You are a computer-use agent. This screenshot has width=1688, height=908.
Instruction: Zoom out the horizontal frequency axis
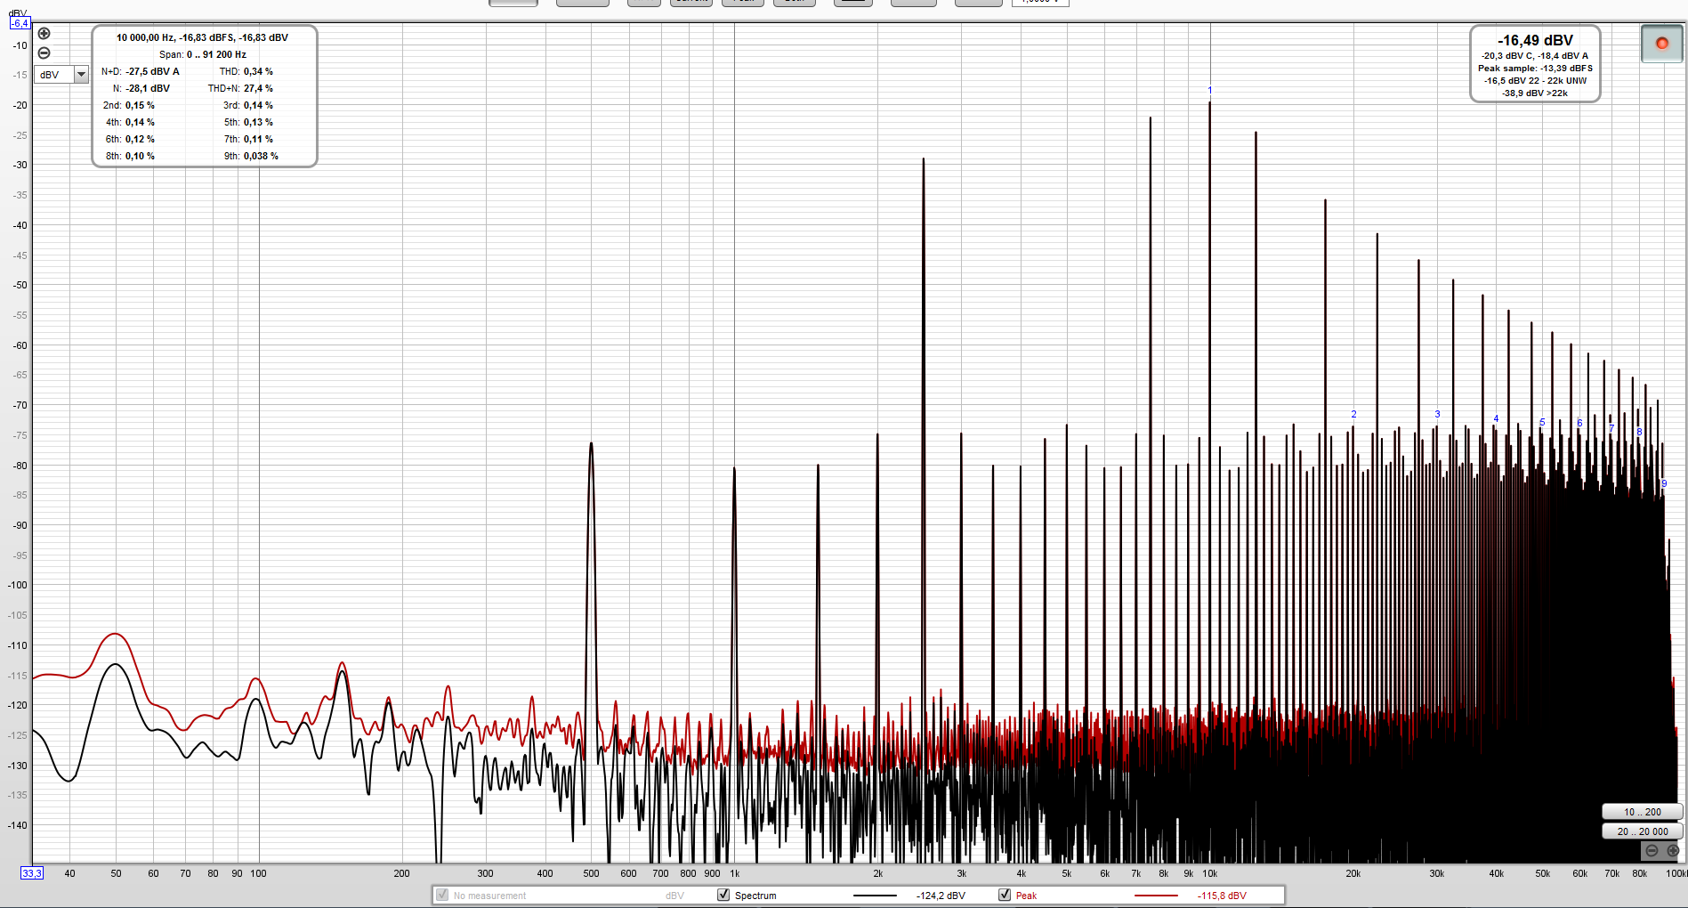[1652, 851]
